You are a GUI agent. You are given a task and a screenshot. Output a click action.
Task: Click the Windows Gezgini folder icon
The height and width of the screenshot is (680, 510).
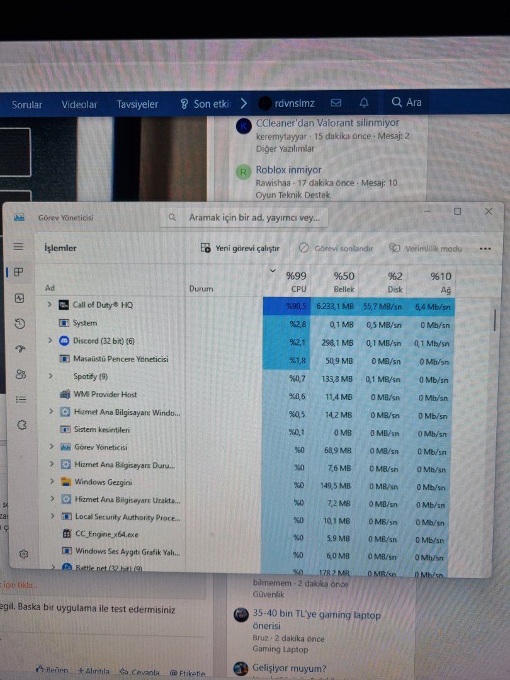(66, 482)
